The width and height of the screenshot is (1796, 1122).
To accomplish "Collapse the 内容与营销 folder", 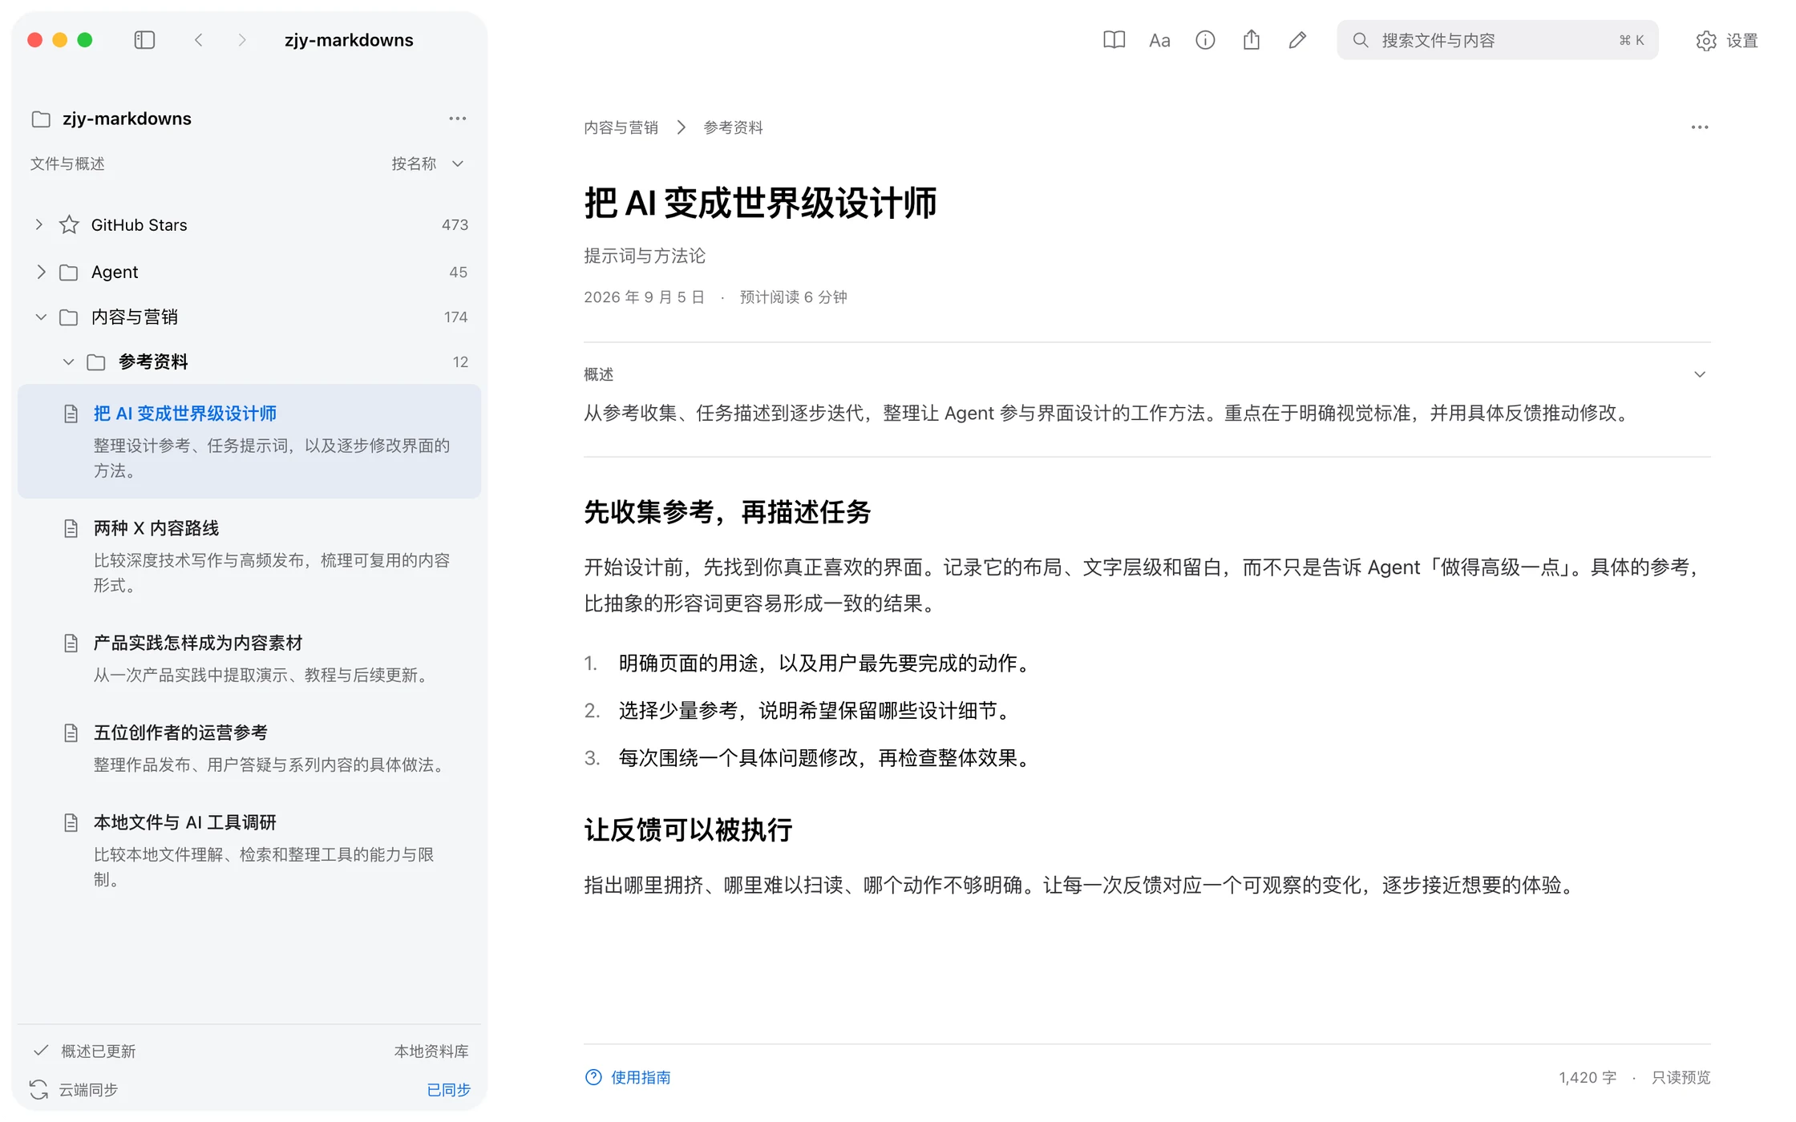I will click(x=41, y=317).
